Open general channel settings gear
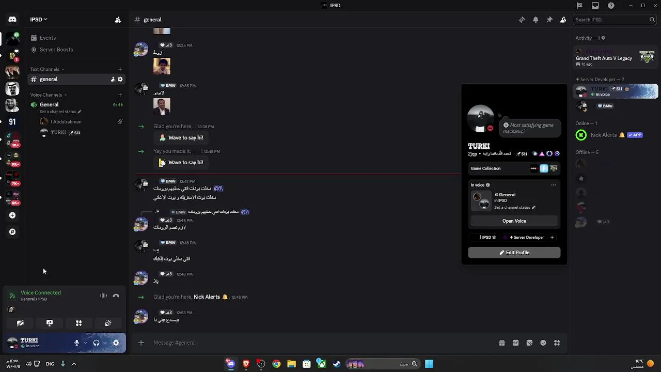Image resolution: width=661 pixels, height=372 pixels. click(120, 79)
